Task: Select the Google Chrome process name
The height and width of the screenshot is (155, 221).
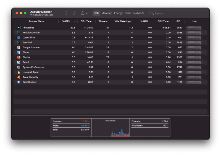Action: (31, 47)
